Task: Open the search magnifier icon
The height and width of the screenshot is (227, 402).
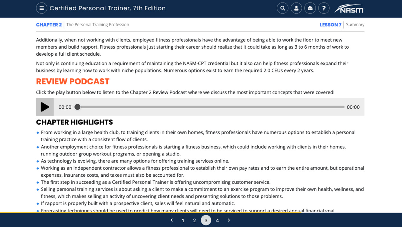Action: coord(283,8)
